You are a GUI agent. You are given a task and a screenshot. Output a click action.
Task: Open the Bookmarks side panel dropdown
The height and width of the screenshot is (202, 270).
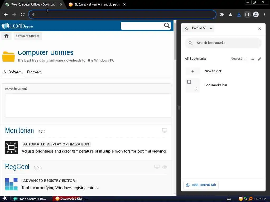(199, 28)
